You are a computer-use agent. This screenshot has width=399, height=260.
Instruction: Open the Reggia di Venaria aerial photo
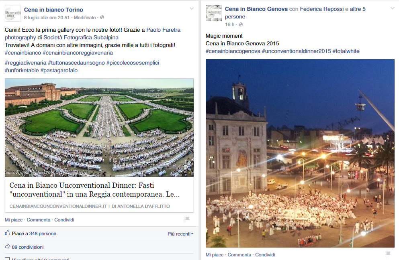[99, 128]
